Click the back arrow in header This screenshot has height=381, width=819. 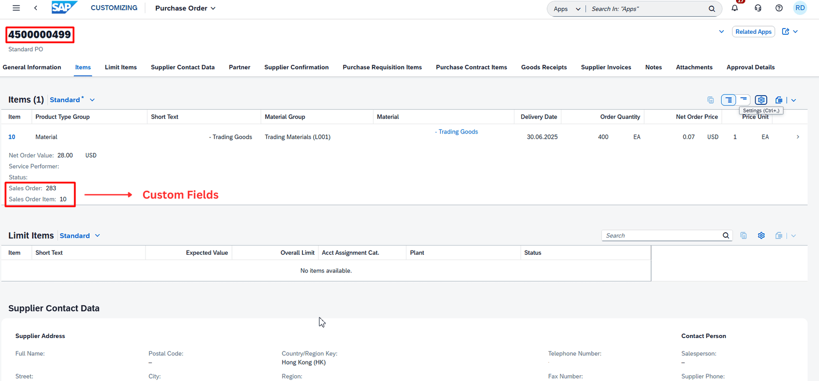(35, 8)
